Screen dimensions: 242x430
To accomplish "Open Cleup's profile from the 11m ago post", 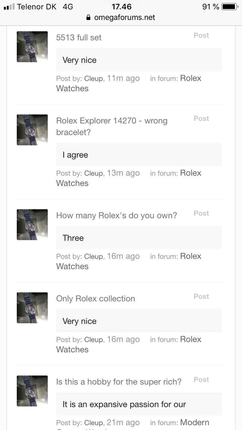I will 93,79.
